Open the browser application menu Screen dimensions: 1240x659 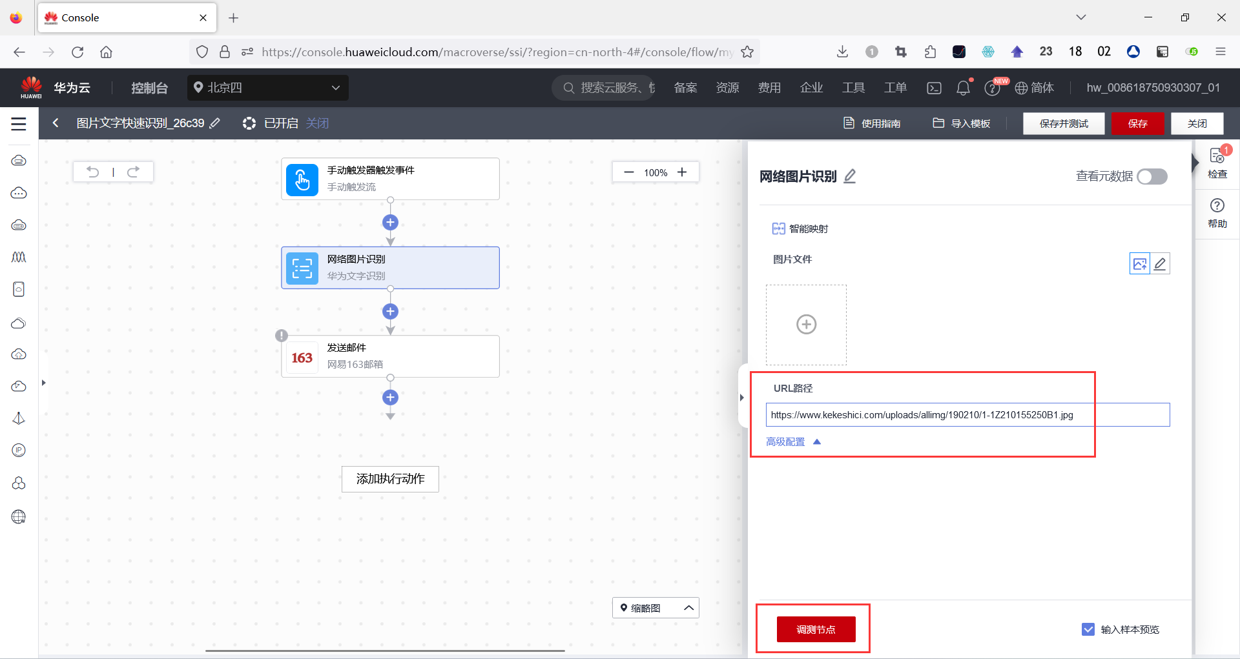[x=1221, y=52]
